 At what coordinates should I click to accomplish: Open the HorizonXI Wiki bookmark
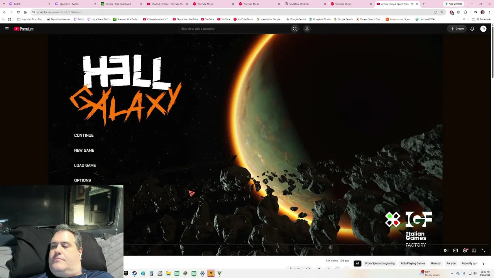[425, 19]
